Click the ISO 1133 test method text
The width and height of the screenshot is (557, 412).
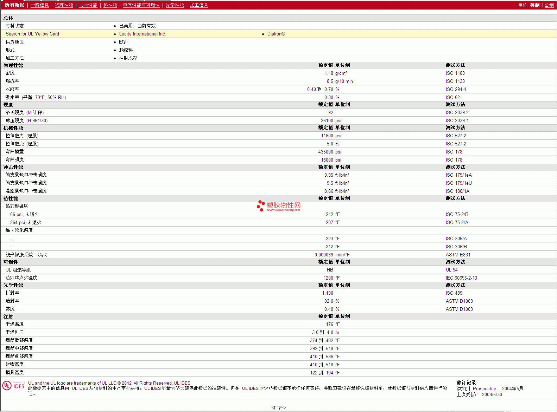(x=455, y=81)
